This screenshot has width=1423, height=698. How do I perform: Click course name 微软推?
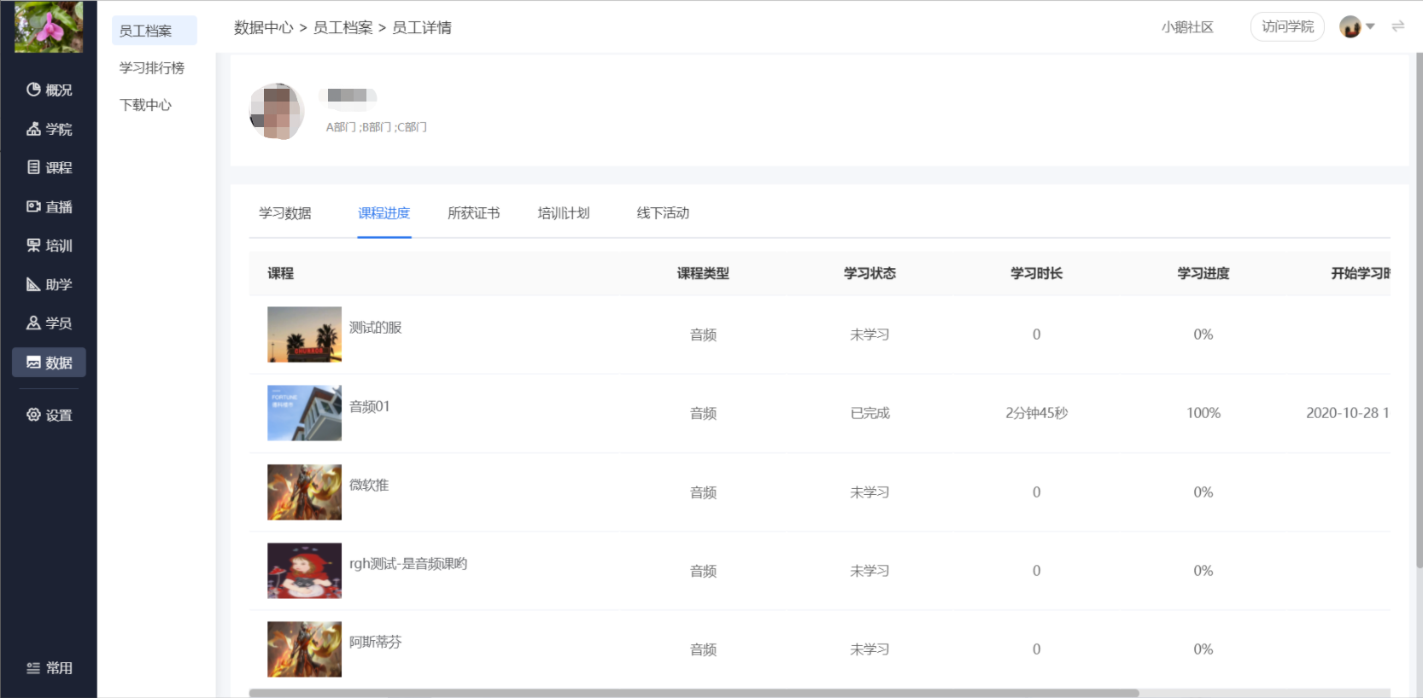pyautogui.click(x=369, y=485)
